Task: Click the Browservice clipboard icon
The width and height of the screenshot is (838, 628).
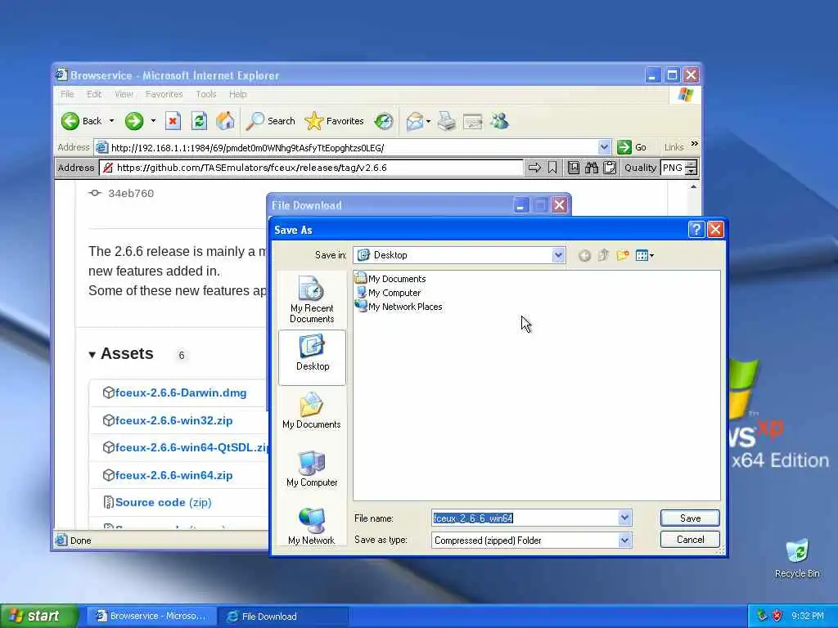Action: pyautogui.click(x=609, y=168)
